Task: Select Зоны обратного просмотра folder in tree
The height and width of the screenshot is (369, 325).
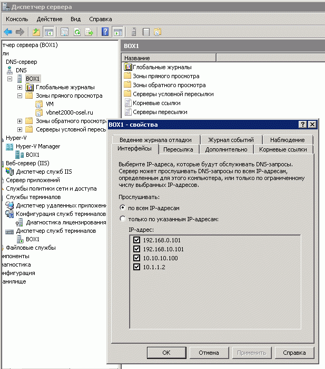Action: click(71, 121)
